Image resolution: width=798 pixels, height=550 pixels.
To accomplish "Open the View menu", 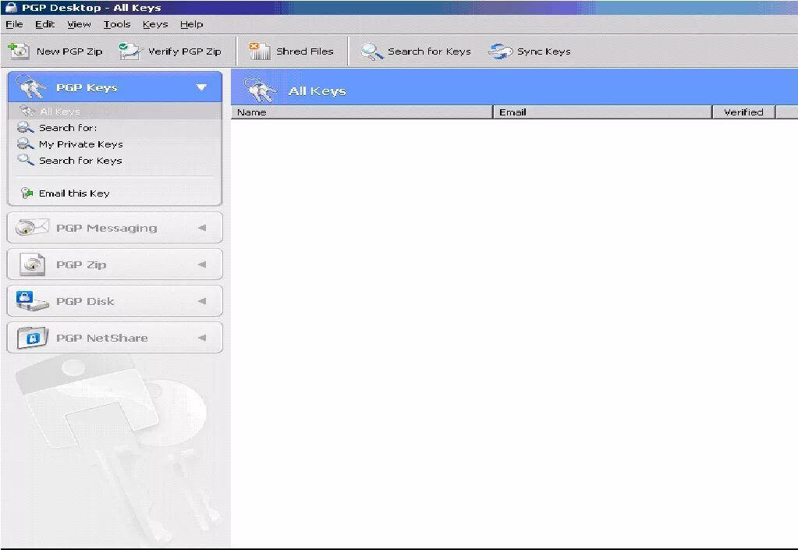I will [79, 24].
